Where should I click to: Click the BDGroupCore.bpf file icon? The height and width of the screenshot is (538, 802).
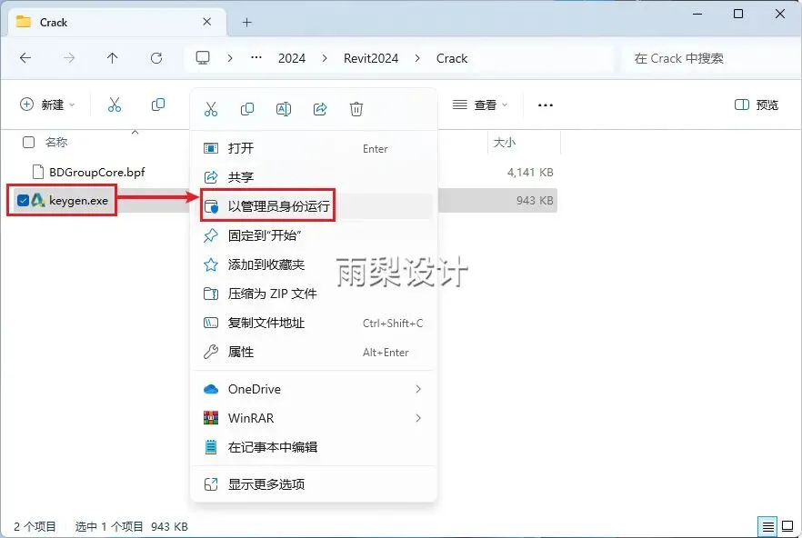[38, 173]
